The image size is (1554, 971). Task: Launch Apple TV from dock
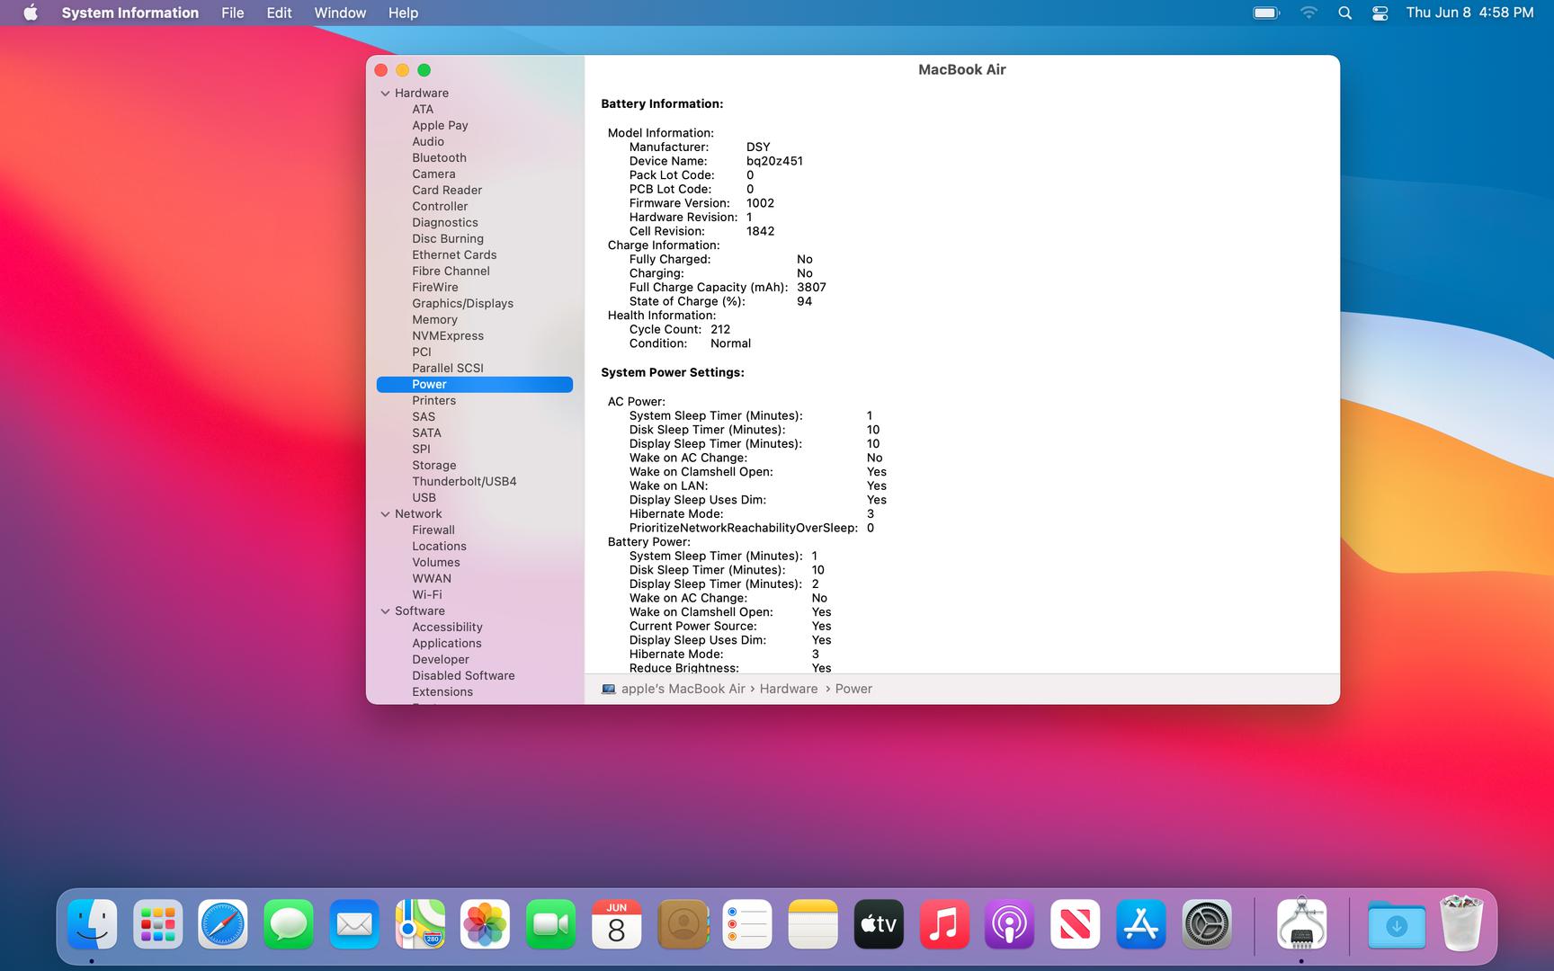[x=879, y=924]
